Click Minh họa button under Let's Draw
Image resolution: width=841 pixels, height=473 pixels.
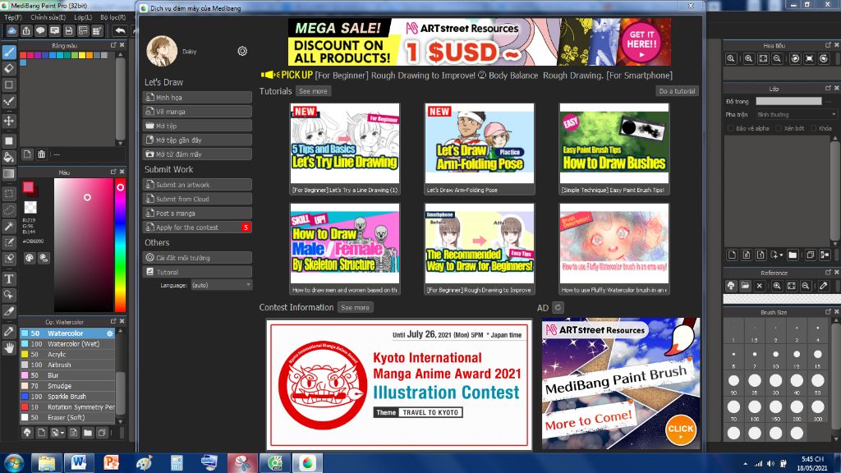[197, 98]
